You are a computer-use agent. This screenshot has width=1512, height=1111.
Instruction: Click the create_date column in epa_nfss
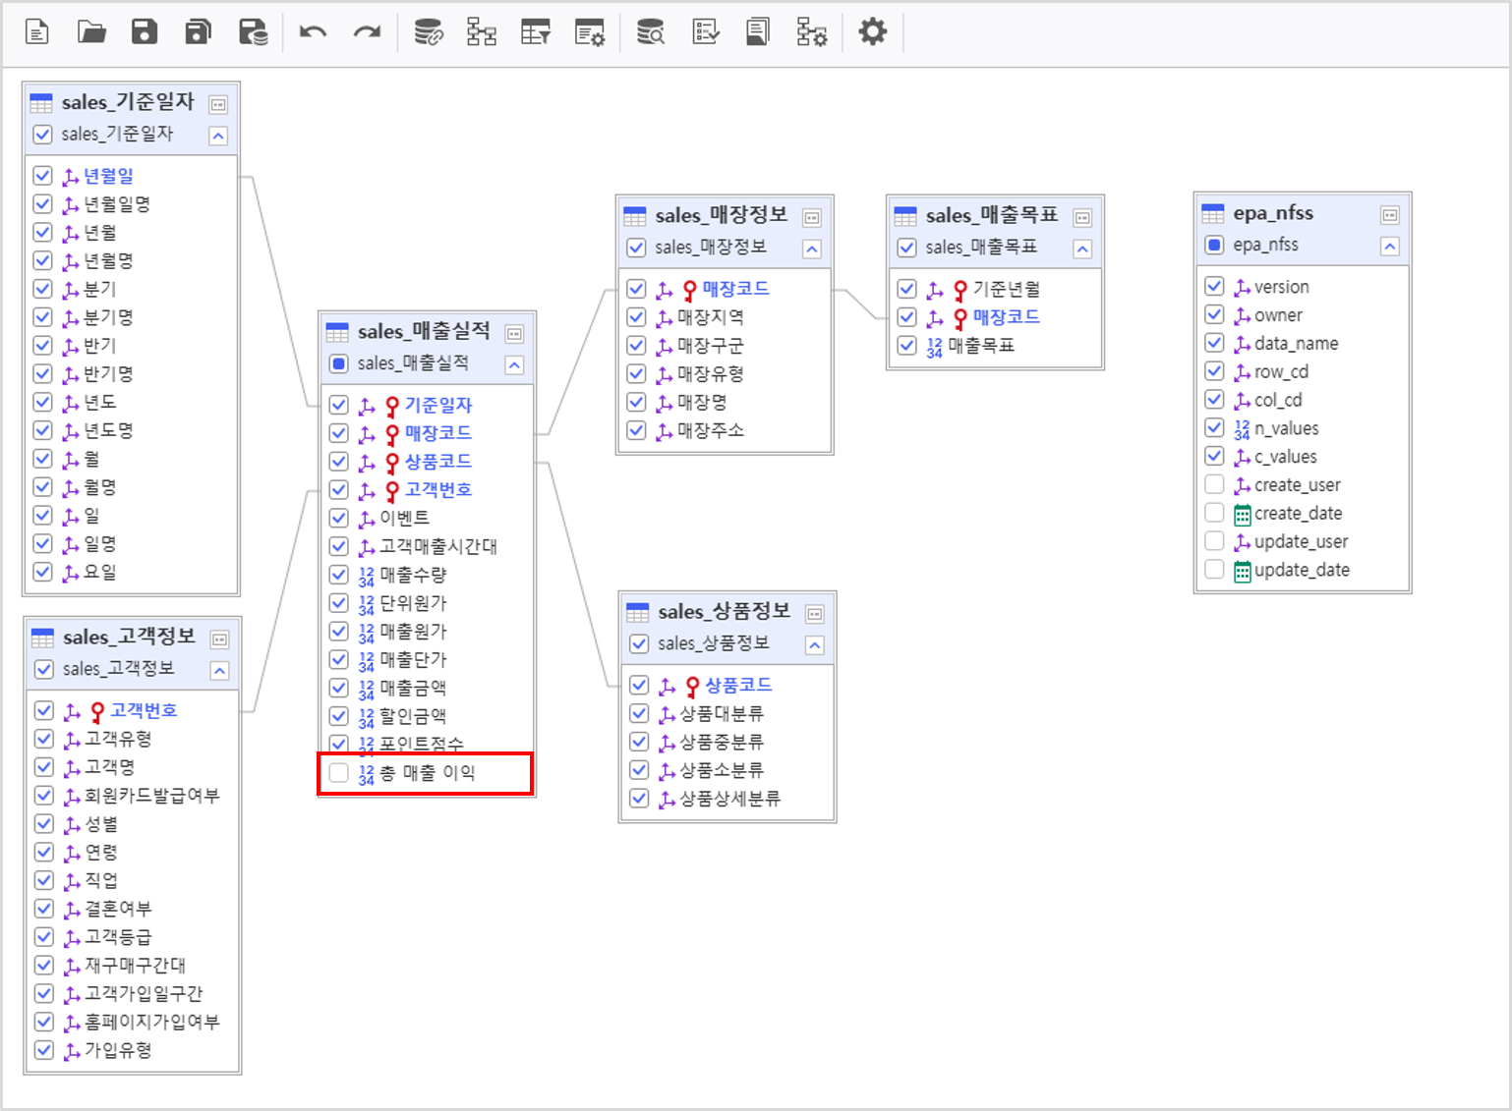(1298, 513)
